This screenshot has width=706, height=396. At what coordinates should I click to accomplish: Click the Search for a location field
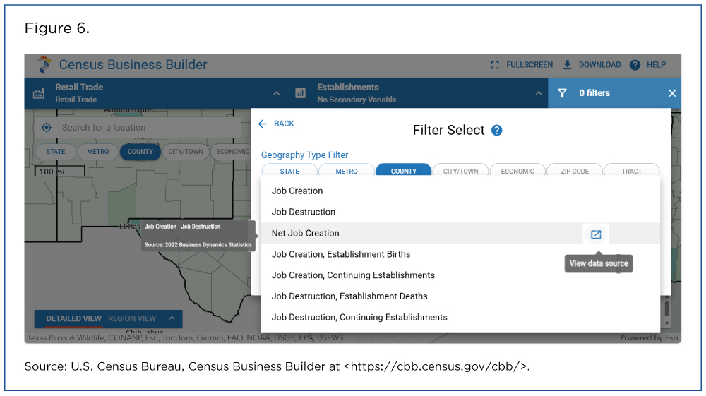click(141, 128)
